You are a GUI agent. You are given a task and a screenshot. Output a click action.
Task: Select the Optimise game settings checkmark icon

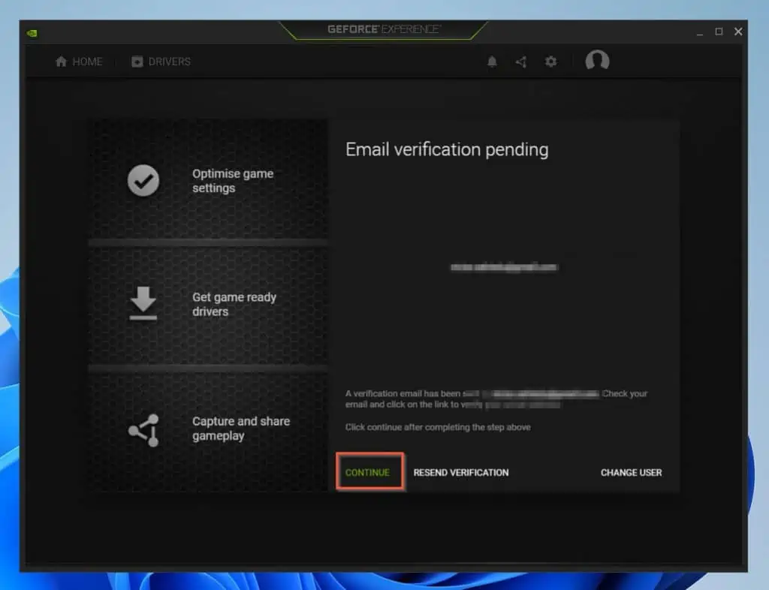click(143, 180)
